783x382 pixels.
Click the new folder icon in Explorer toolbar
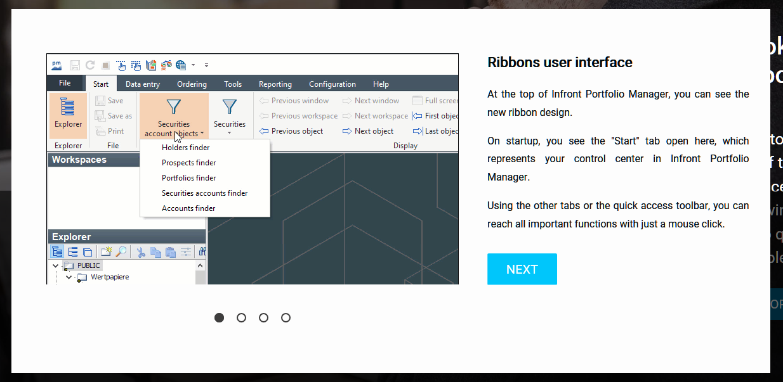tap(106, 252)
